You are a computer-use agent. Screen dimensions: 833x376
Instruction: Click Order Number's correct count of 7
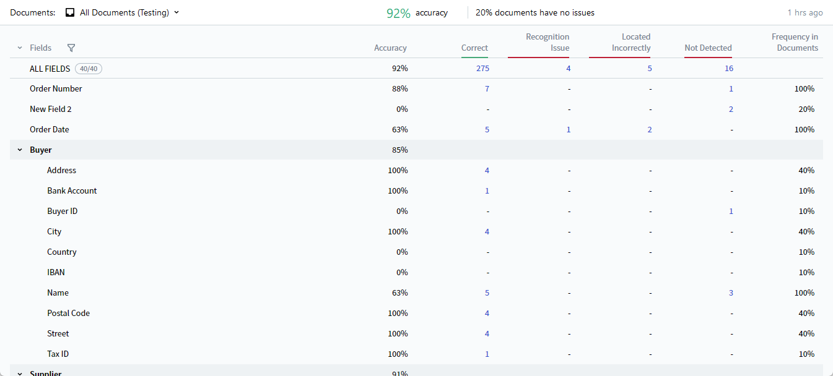(487, 88)
